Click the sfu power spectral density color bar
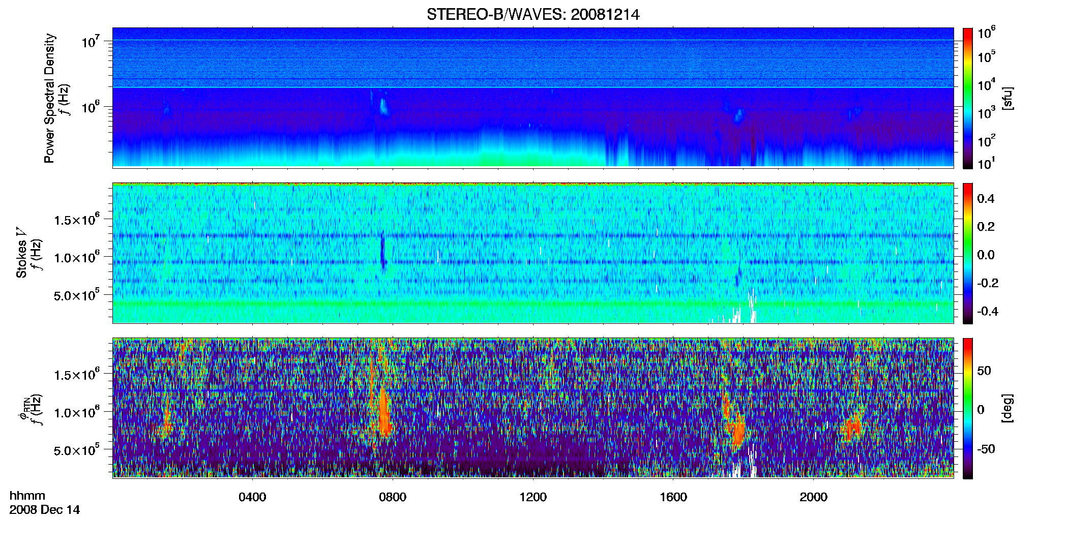The image size is (1066, 549). 968,98
